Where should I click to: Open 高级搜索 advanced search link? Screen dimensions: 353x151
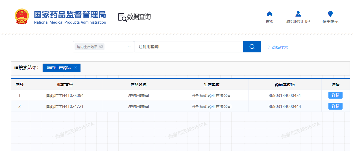(280, 47)
